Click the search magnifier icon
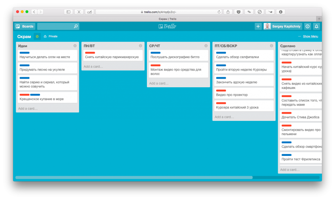335x200 pixels. (x=76, y=26)
